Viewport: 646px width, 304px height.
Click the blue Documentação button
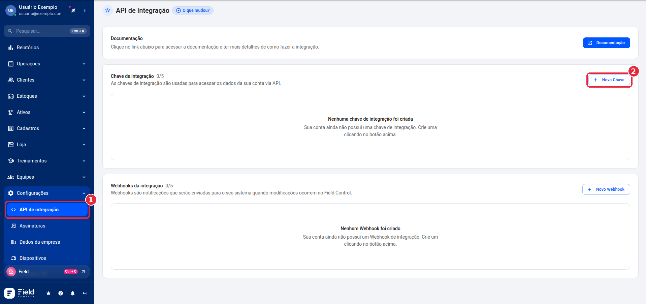(606, 43)
